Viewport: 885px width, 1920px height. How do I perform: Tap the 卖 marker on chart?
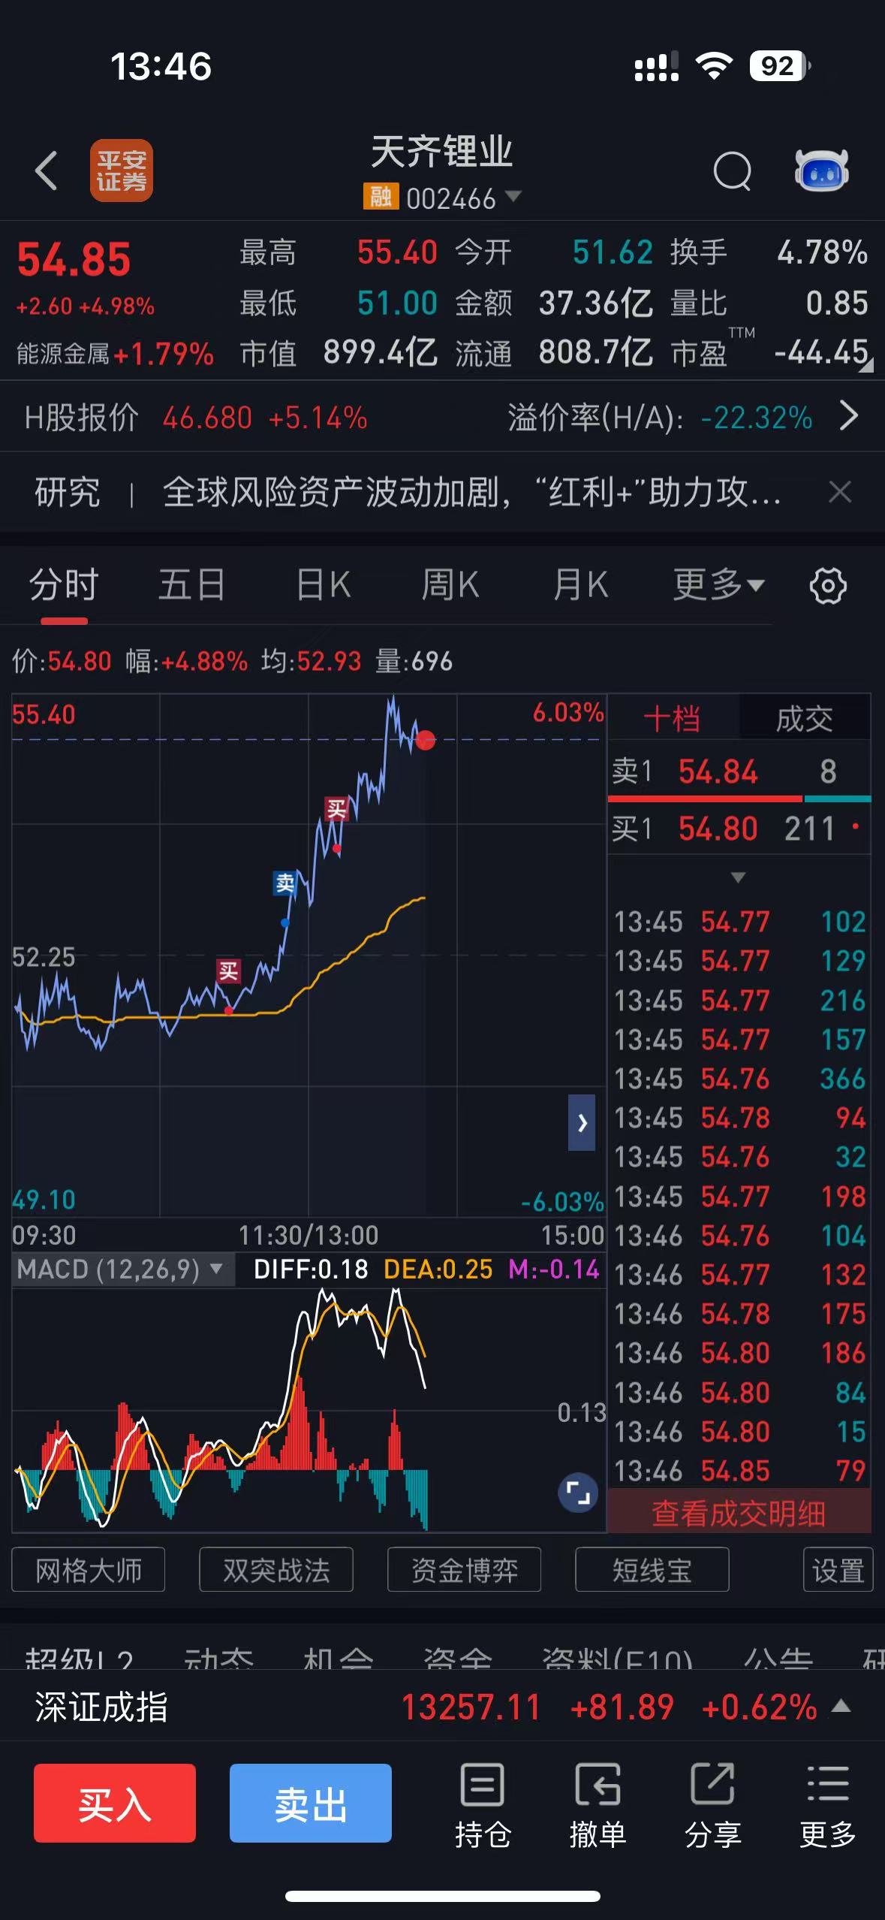[284, 883]
